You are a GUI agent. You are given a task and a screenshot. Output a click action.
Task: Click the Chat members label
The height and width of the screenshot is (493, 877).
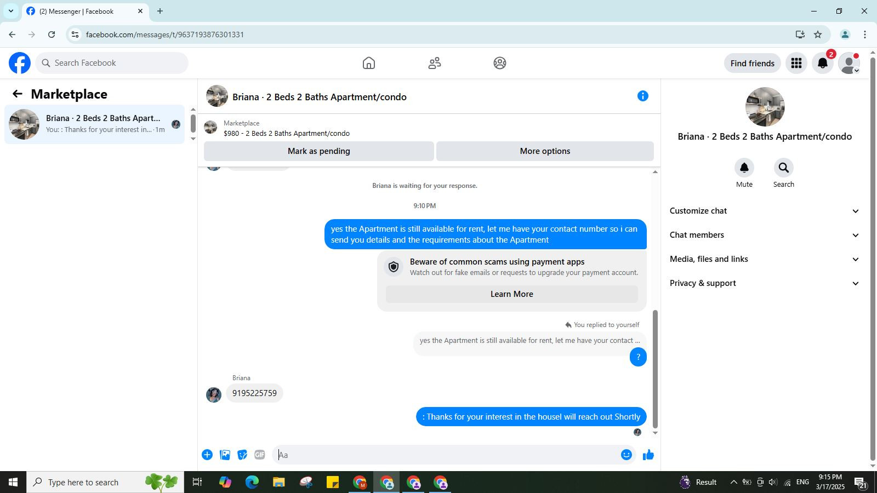pyautogui.click(x=697, y=235)
